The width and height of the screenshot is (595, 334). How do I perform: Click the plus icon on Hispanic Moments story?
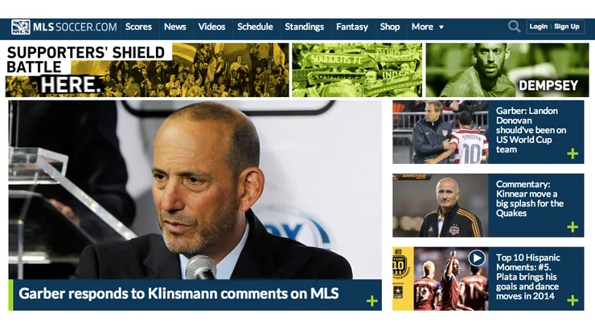(572, 300)
